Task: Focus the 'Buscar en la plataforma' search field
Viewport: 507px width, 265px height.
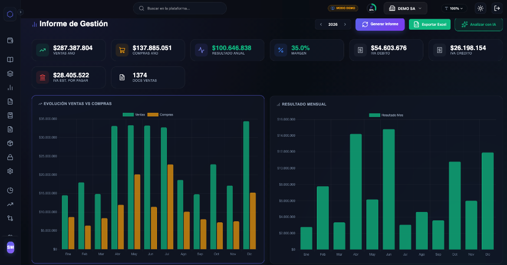Action: [x=180, y=8]
